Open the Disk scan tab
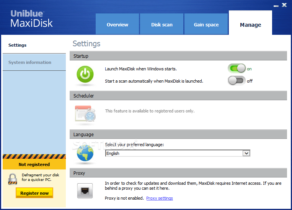This screenshot has width=292, height=210. (x=161, y=24)
